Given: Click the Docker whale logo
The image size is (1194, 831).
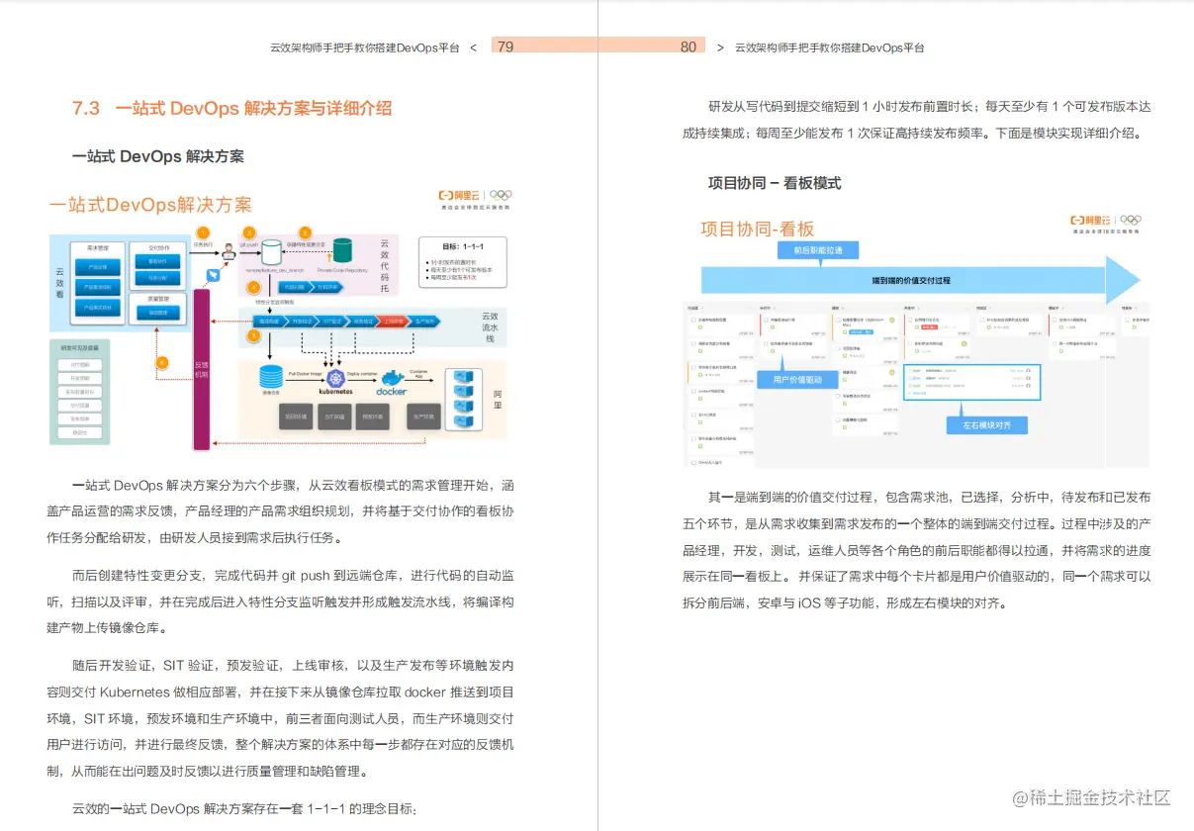Looking at the screenshot, I should (x=393, y=380).
